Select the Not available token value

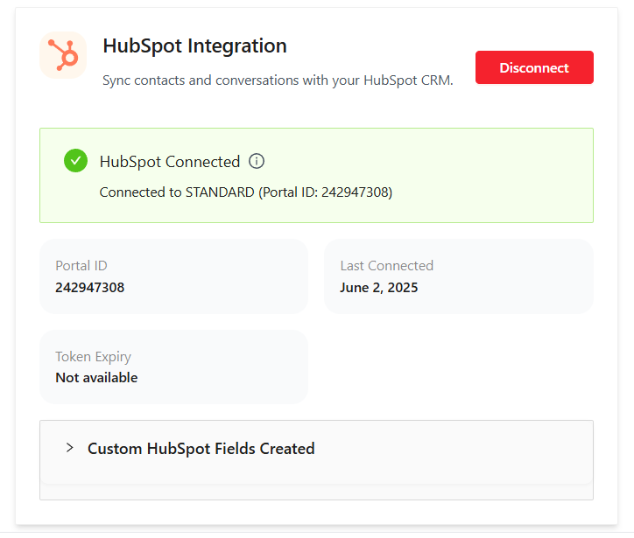(x=96, y=378)
